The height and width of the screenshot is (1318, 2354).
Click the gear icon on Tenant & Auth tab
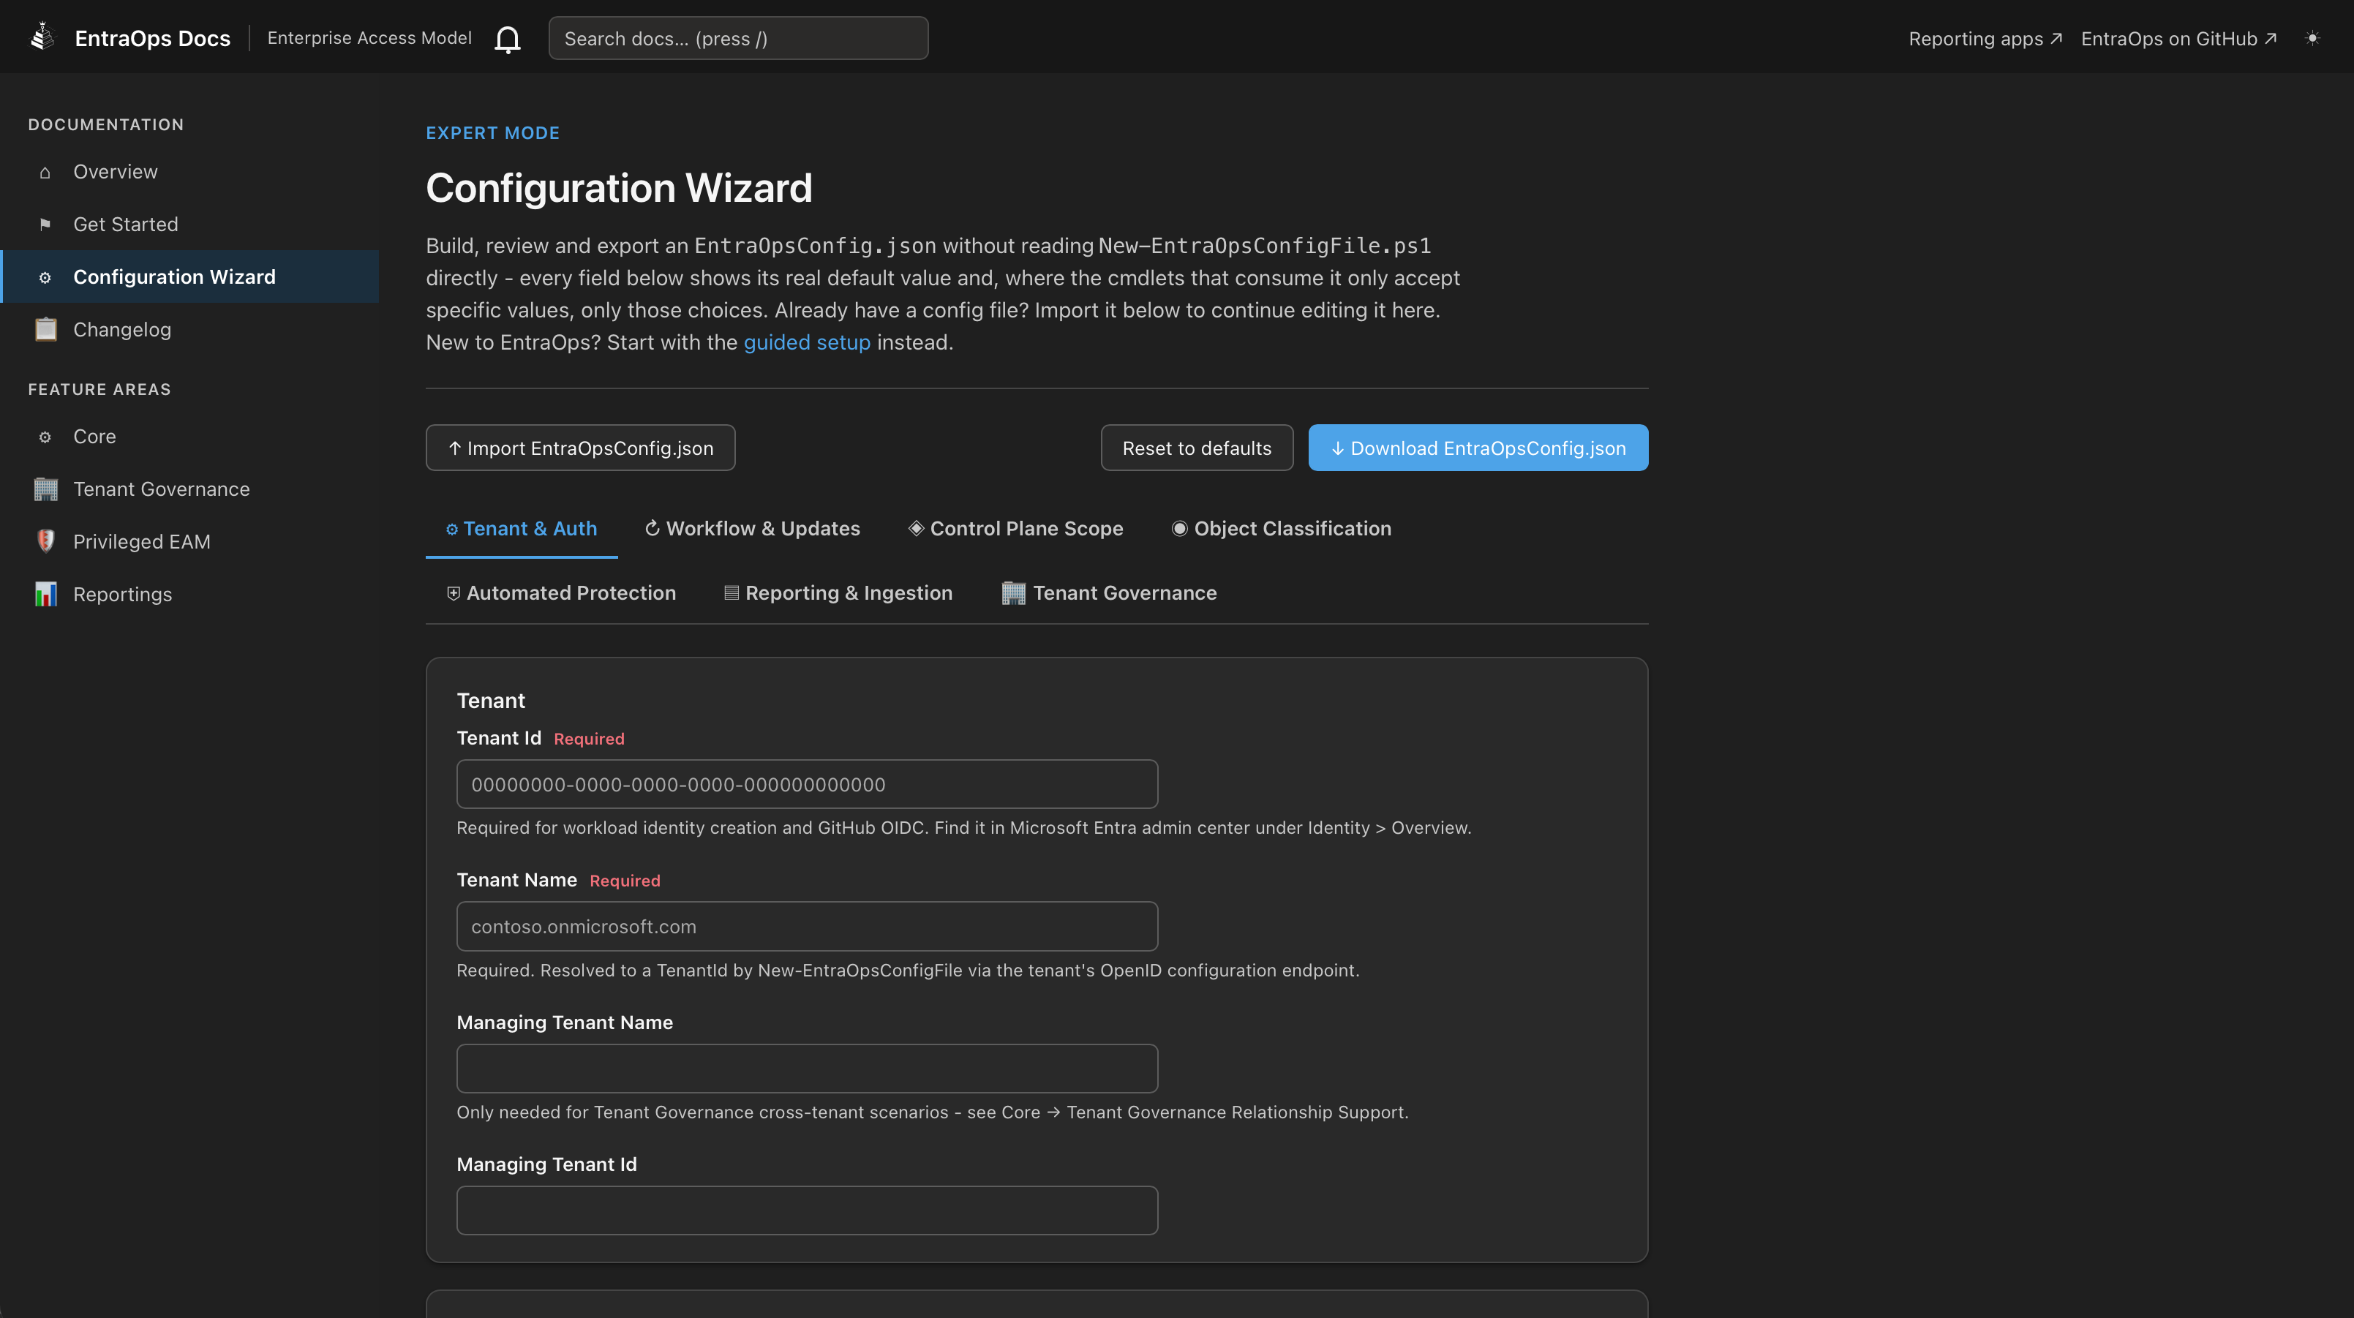(451, 530)
